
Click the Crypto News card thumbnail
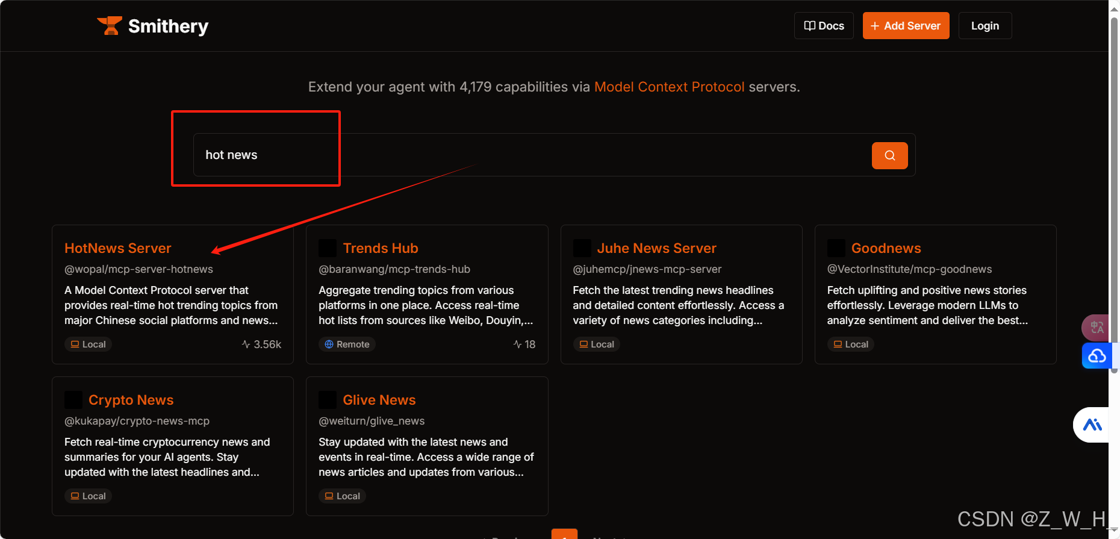click(x=73, y=400)
